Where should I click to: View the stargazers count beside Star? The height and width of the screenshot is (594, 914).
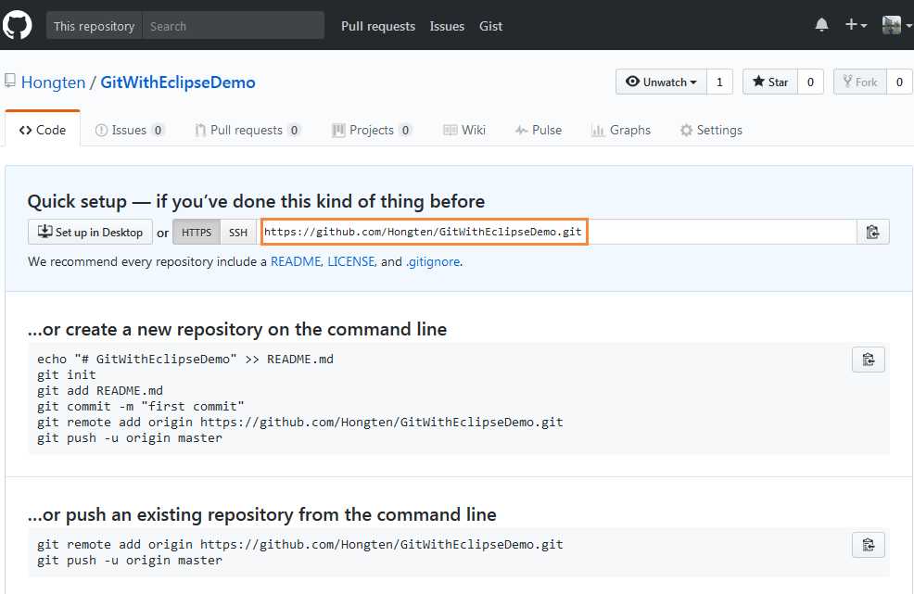click(x=810, y=82)
